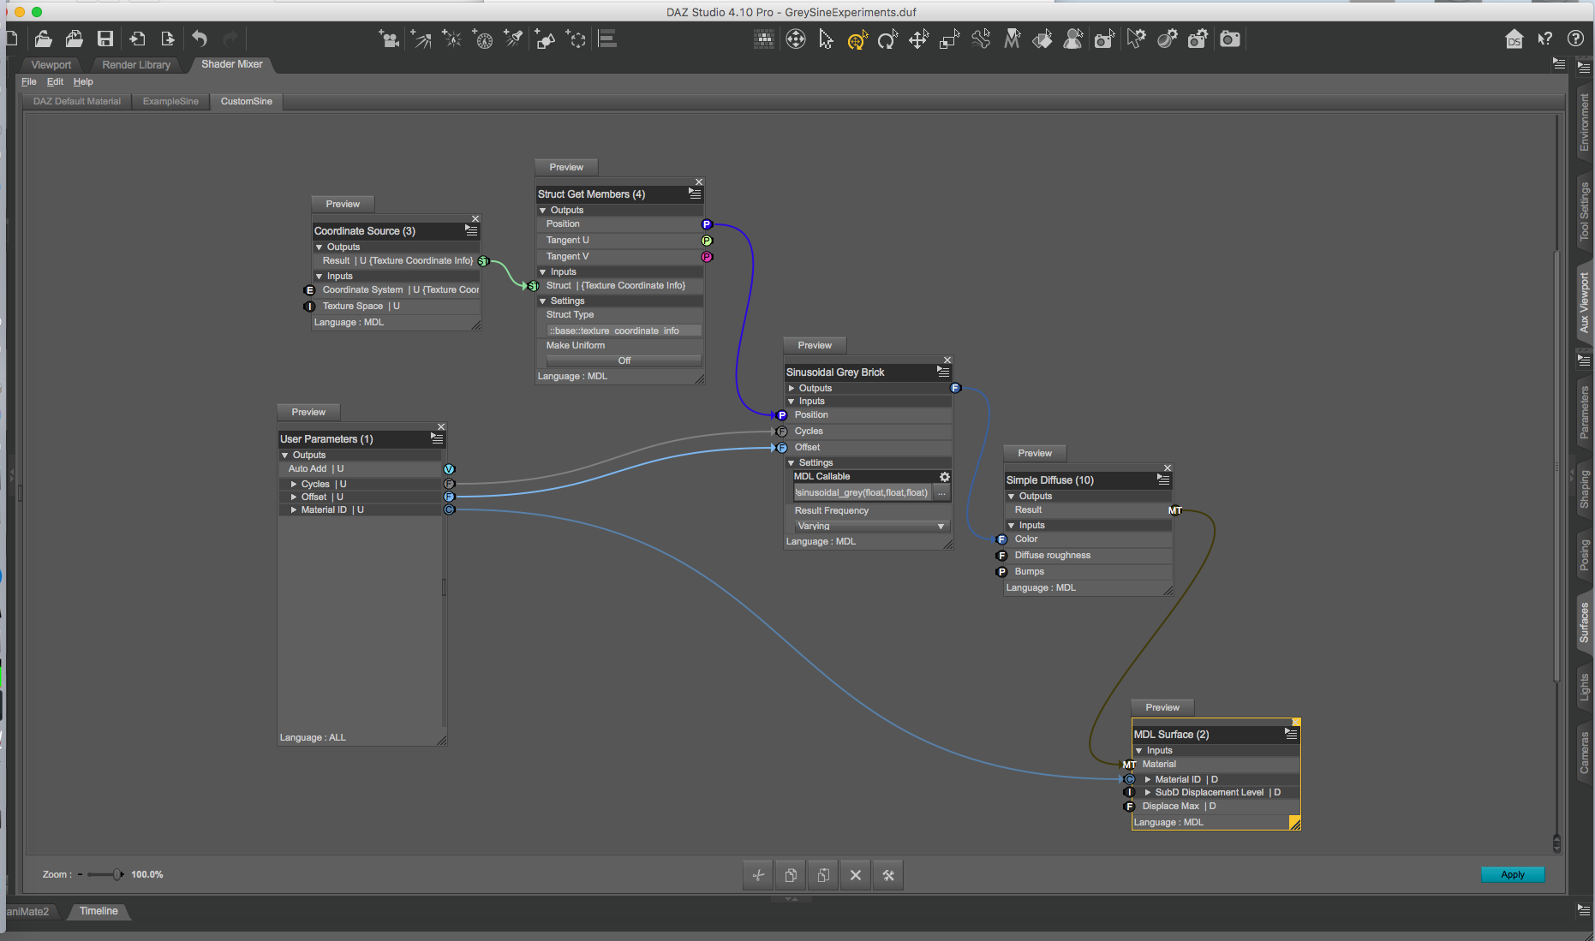Viewport: 1595px width, 941px height.
Task: Toggle the Make Uniform Off setting
Action: point(624,360)
